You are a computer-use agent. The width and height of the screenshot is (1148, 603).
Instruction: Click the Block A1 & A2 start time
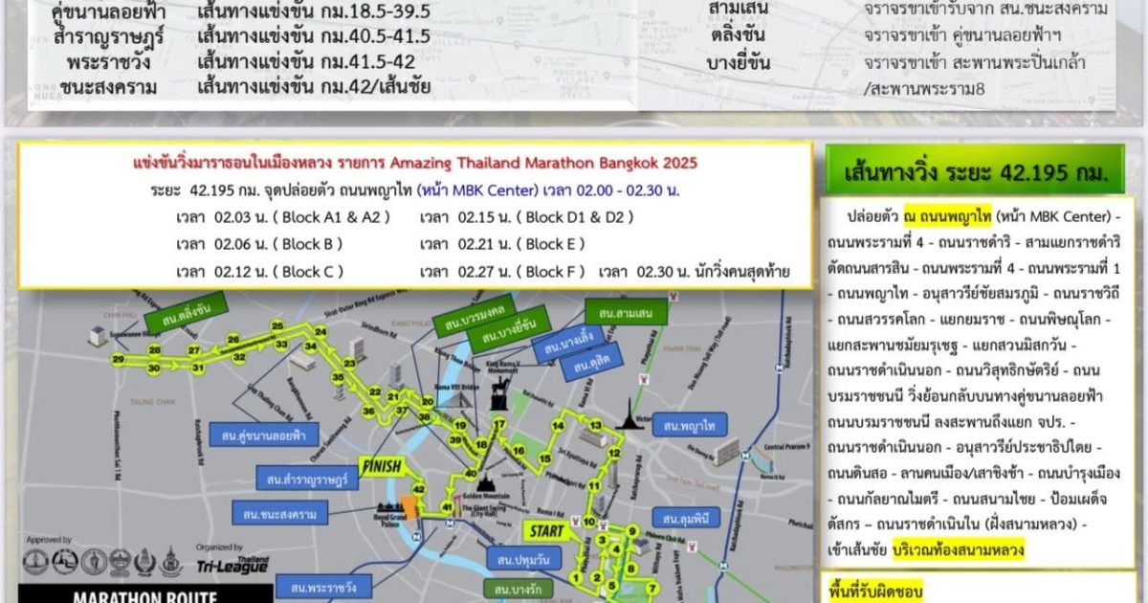pyautogui.click(x=284, y=216)
